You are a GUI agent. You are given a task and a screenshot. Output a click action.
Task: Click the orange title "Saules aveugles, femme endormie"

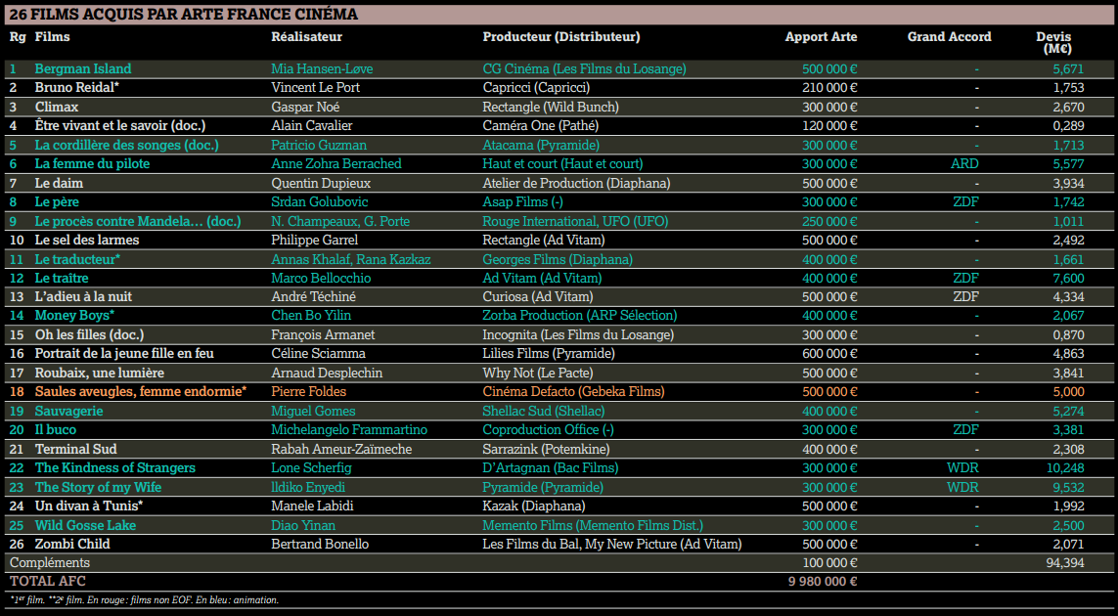139,392
